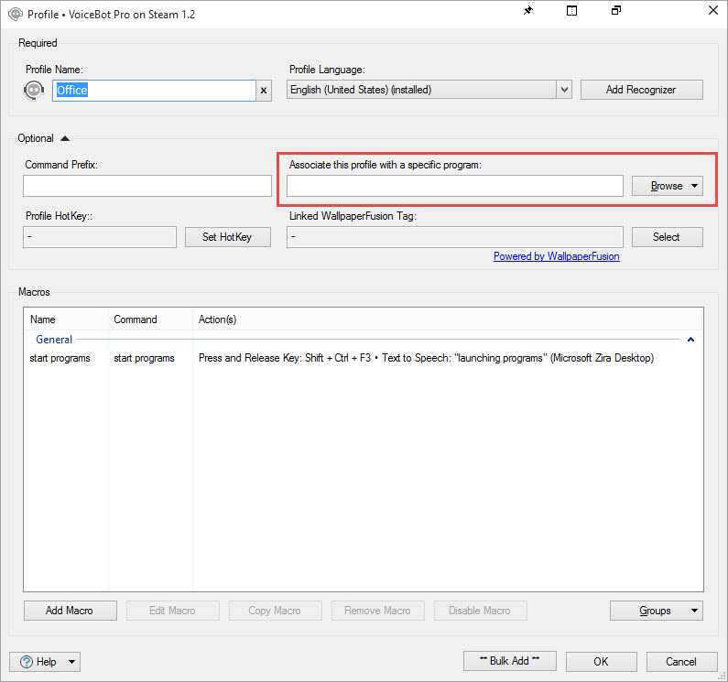Open the Help dropdown arrow
The height and width of the screenshot is (682, 728).
click(71, 662)
